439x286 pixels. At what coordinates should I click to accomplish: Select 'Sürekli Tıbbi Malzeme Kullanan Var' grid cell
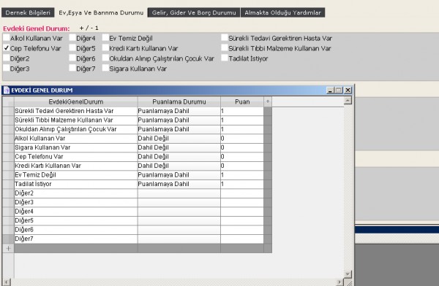[76, 120]
